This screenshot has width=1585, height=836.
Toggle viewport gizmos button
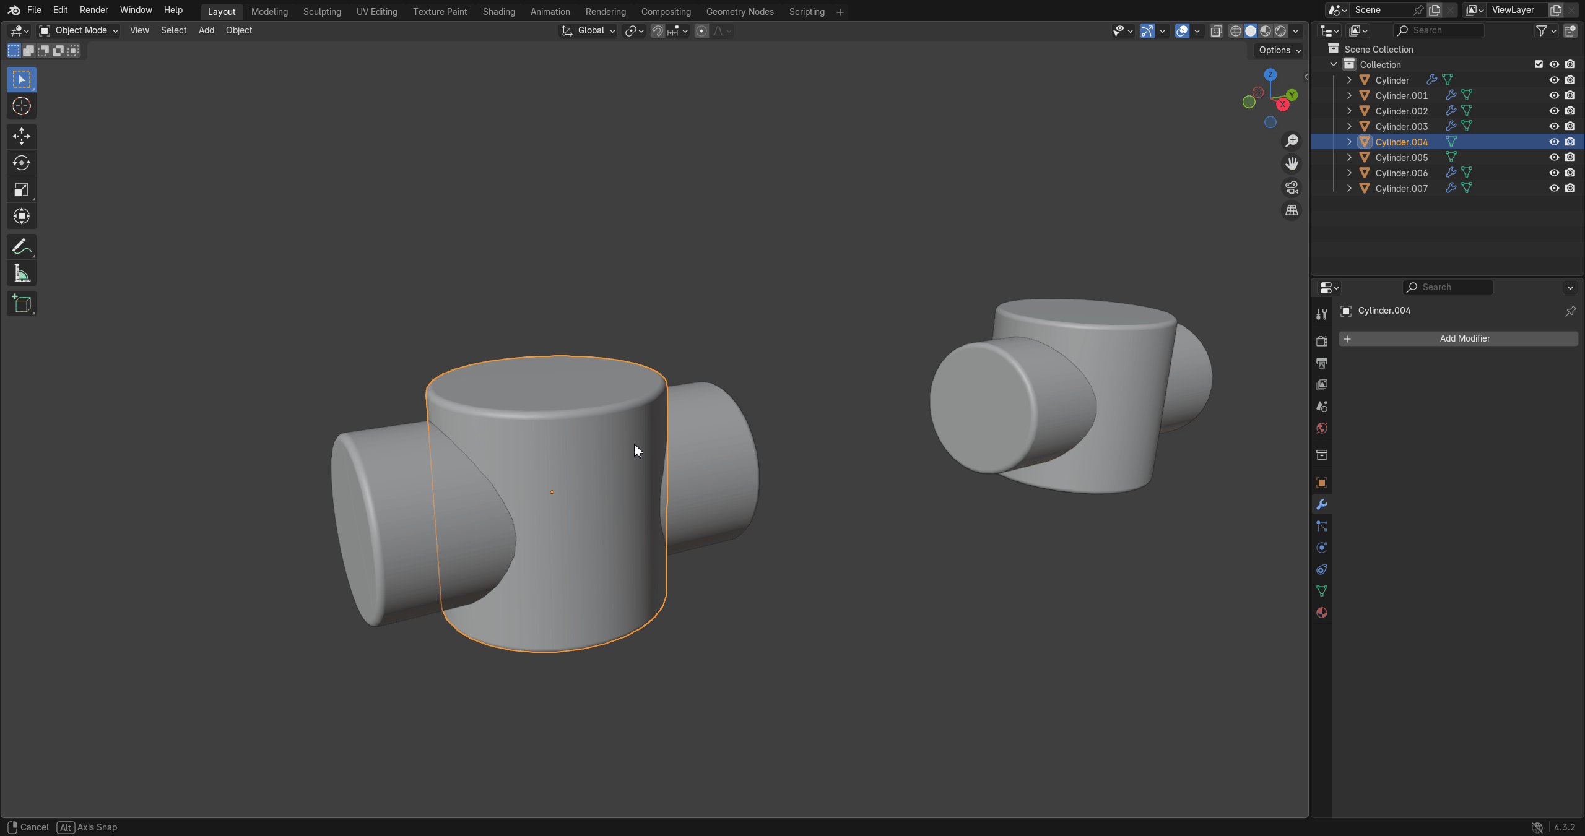[x=1147, y=30]
